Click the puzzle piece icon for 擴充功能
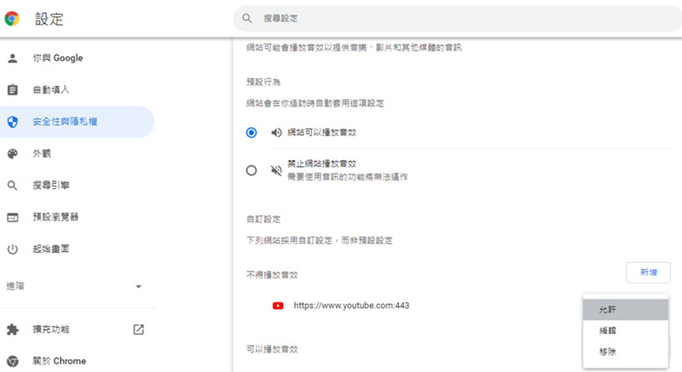The height and width of the screenshot is (372, 682). (13, 329)
